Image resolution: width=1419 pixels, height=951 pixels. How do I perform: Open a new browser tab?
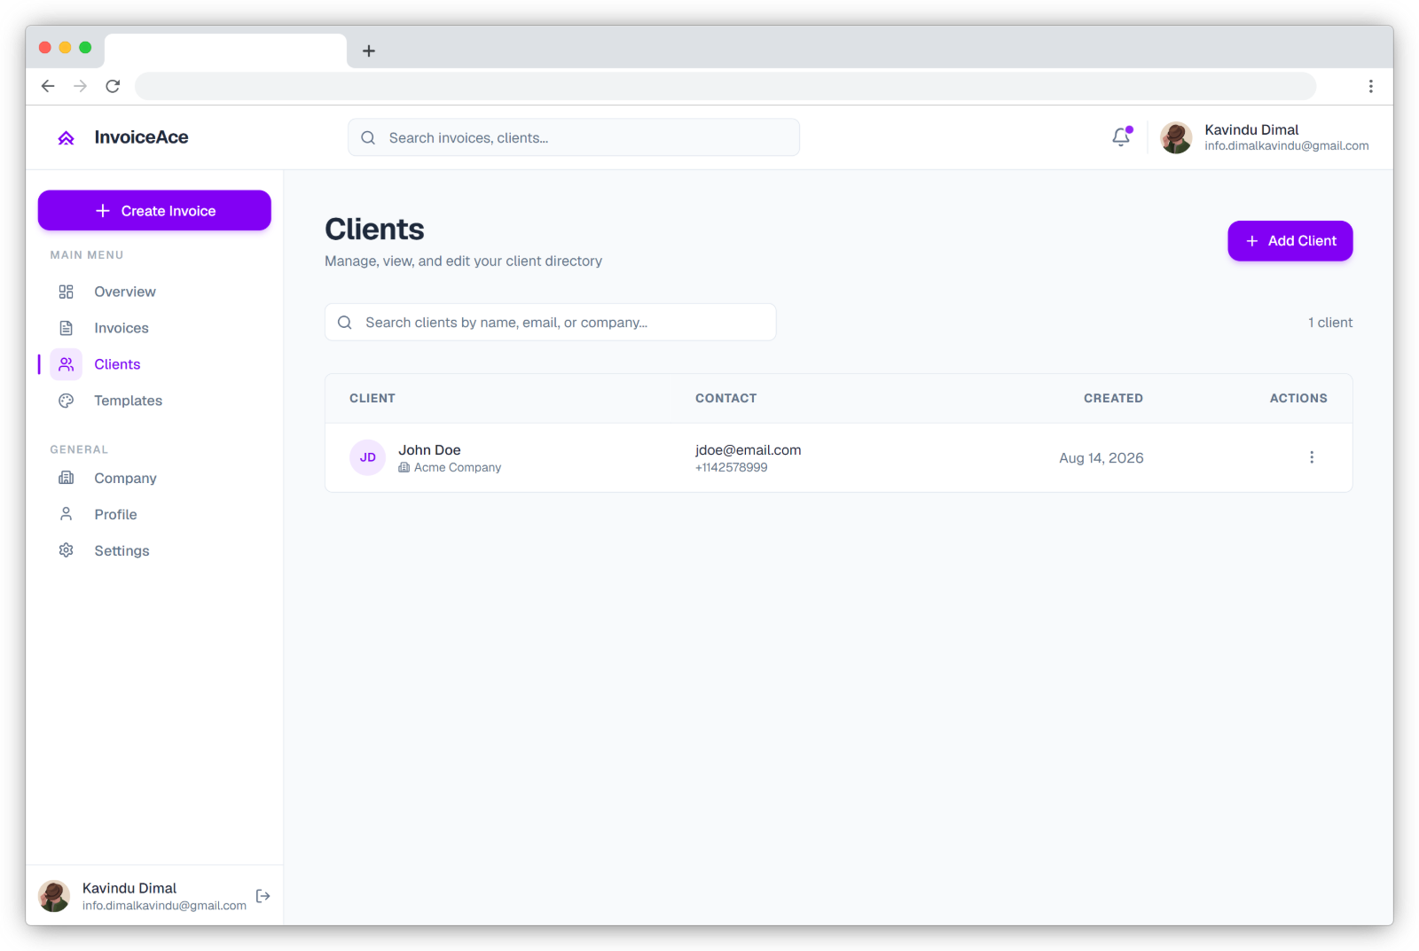(369, 51)
